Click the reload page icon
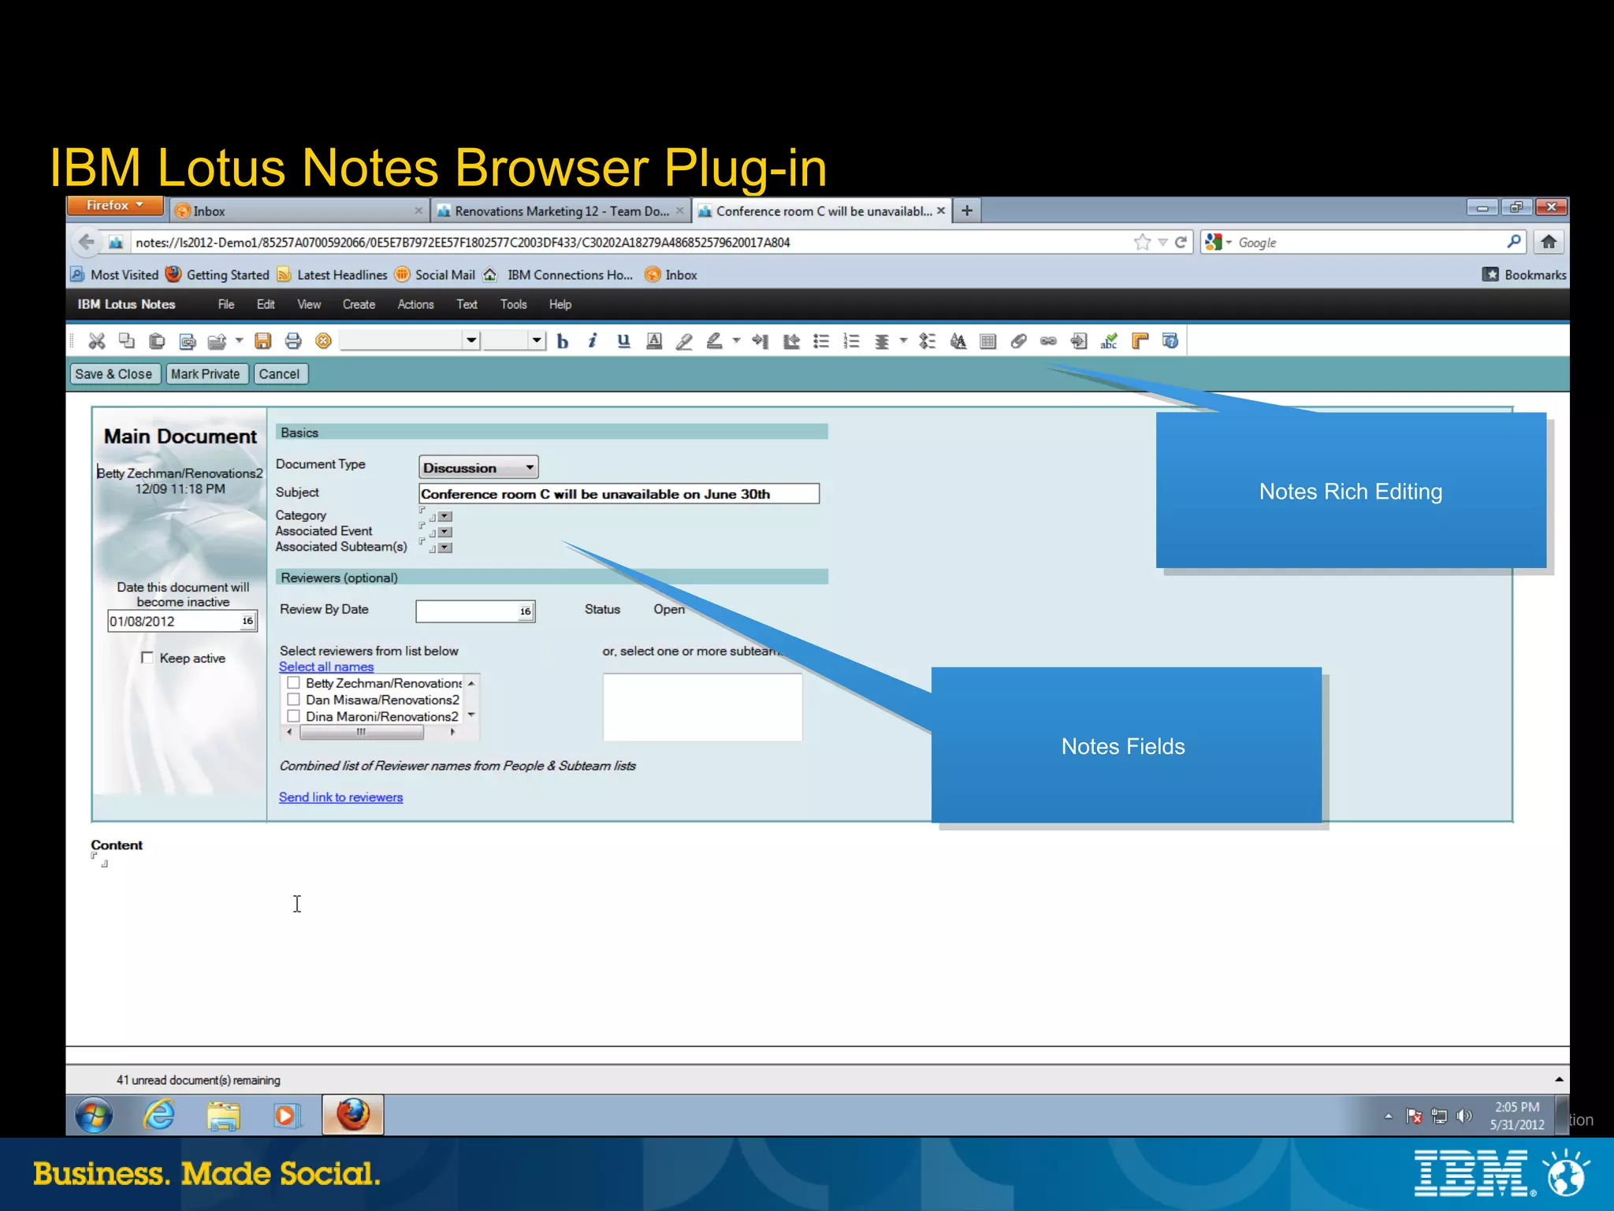 pyautogui.click(x=1181, y=242)
